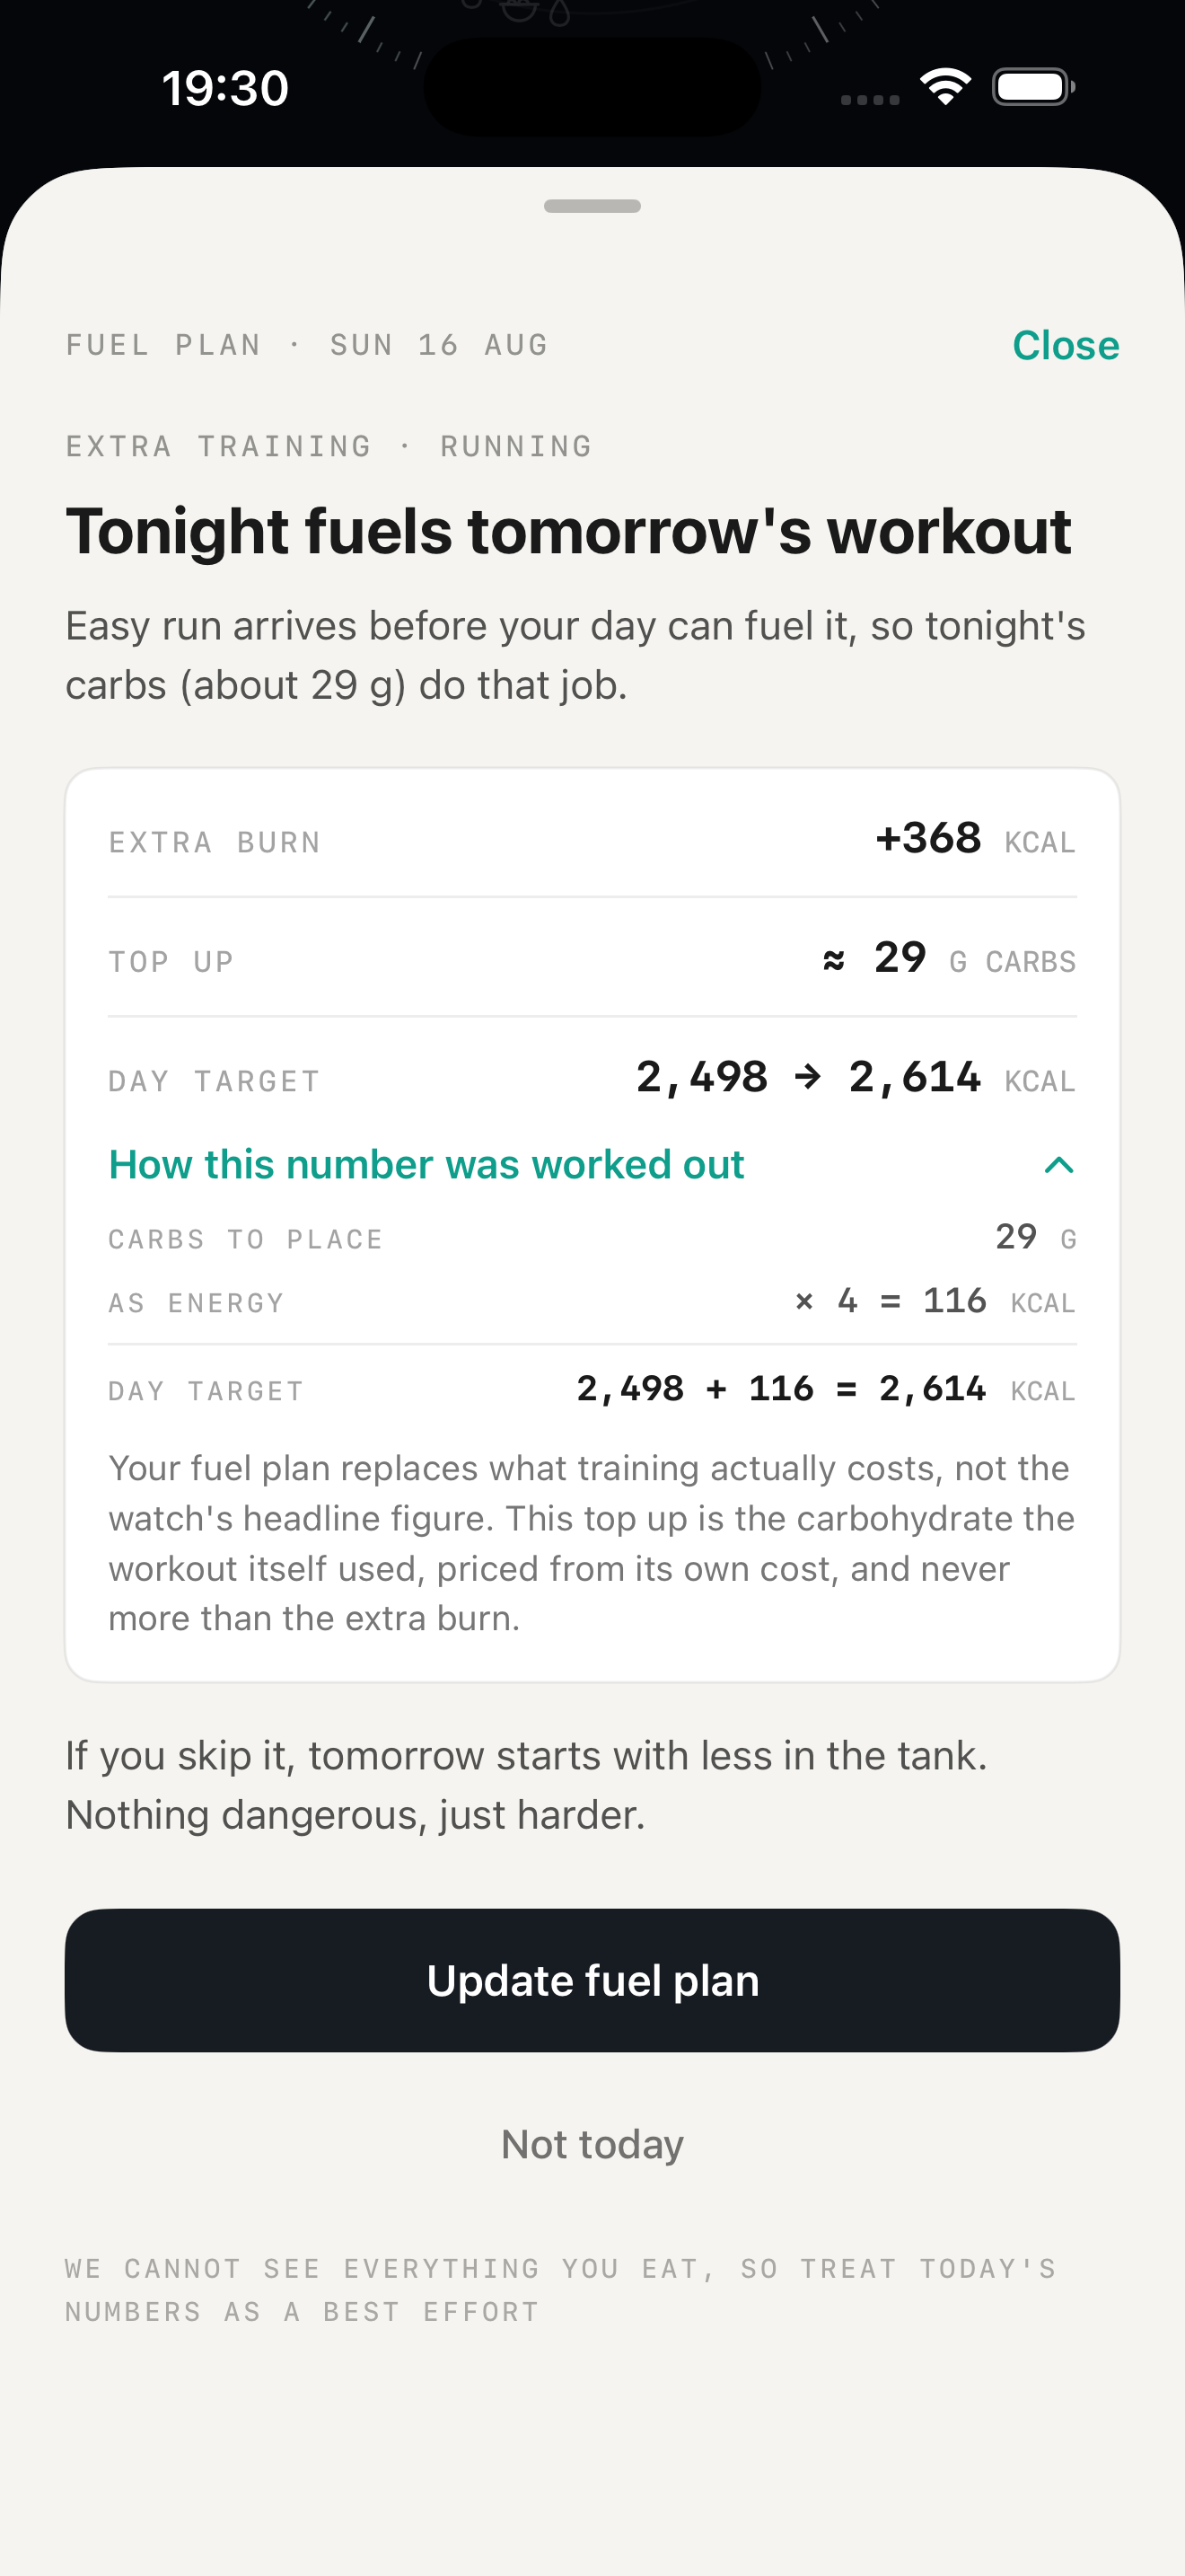Image resolution: width=1185 pixels, height=2576 pixels.
Task: Tap the 'Tonight fuels tomorrow's workout' headline
Action: (x=568, y=531)
